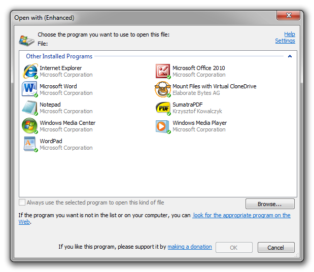Follow the look for appropriate program link
The image size is (314, 272).
point(241,215)
